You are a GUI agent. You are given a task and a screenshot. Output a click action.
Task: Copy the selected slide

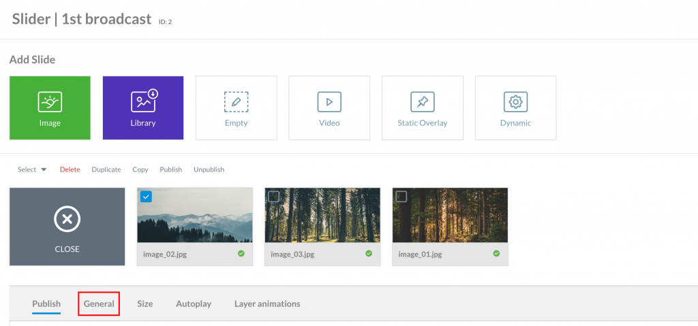point(140,169)
